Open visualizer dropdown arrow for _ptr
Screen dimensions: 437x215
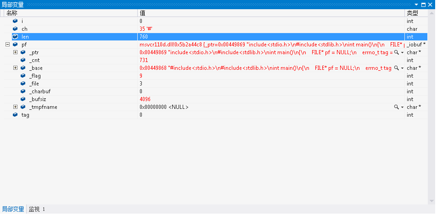coord(402,52)
